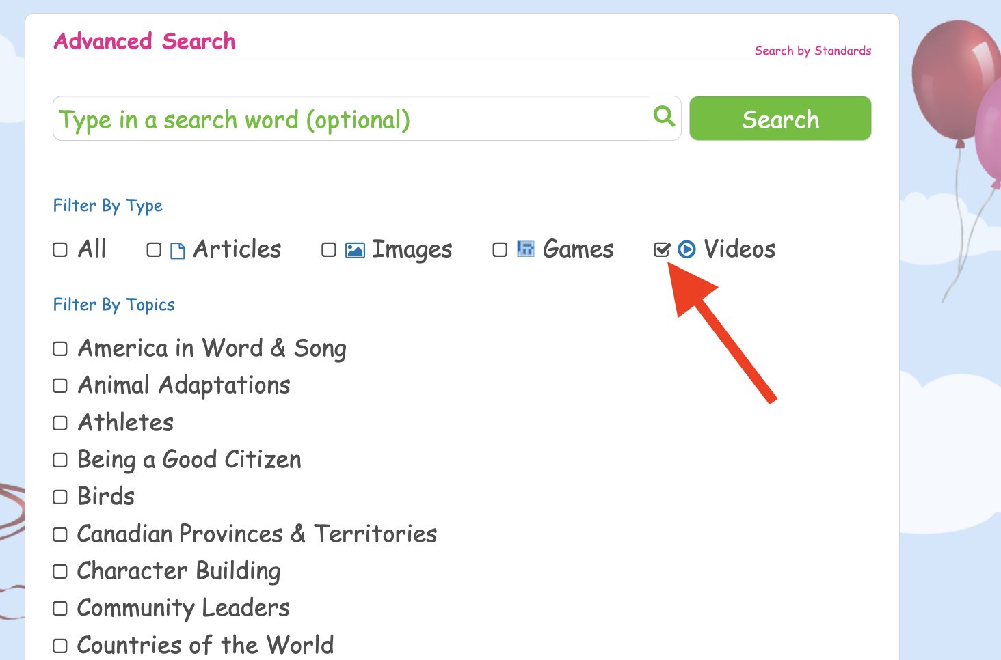Screen dimensions: 1001x660
Task: Select Canadian Provinces & Territories checkbox
Action: (x=60, y=534)
